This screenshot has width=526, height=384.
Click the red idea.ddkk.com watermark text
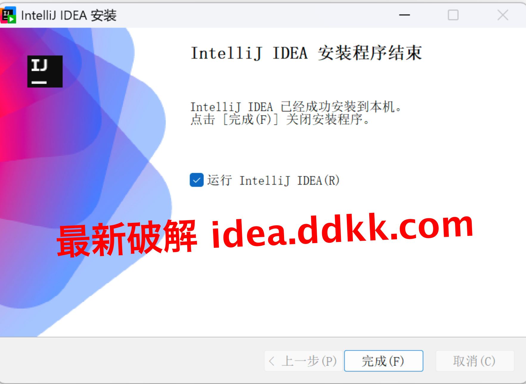pyautogui.click(x=342, y=231)
